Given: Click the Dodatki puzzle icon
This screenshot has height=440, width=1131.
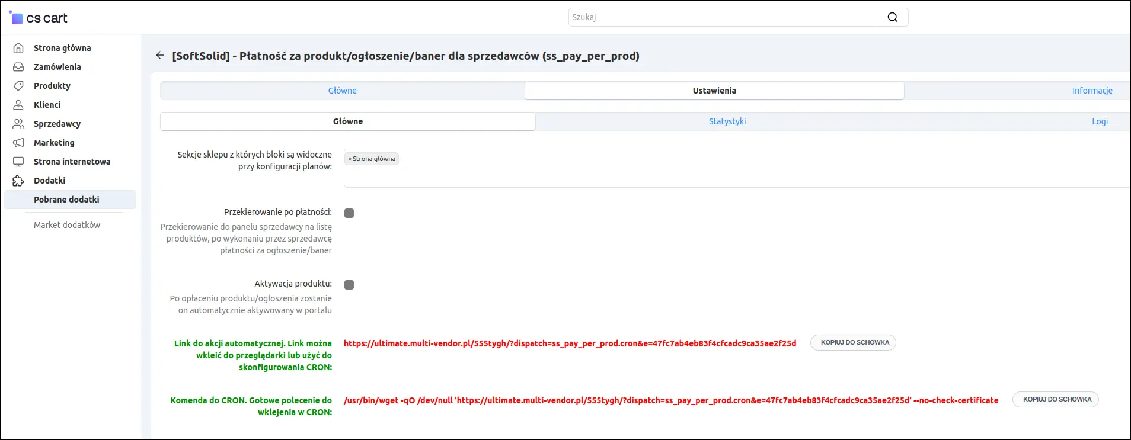Looking at the screenshot, I should [18, 181].
